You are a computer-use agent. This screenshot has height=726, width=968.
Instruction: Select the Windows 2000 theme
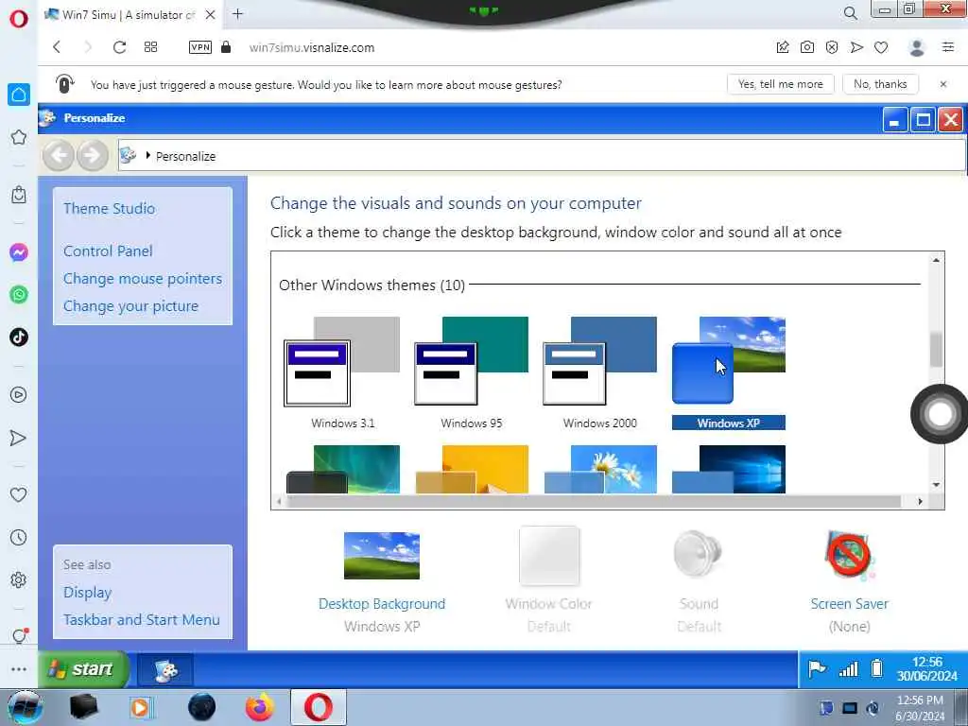[600, 372]
